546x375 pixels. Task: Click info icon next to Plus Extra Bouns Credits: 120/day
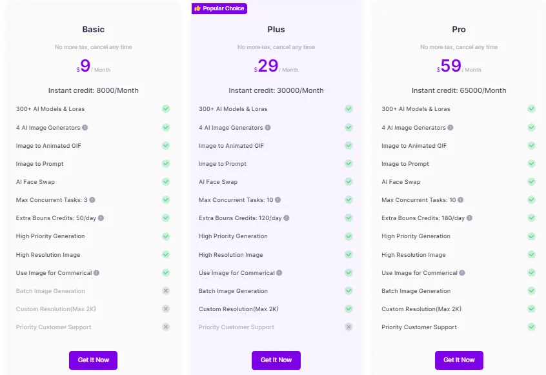pos(288,218)
